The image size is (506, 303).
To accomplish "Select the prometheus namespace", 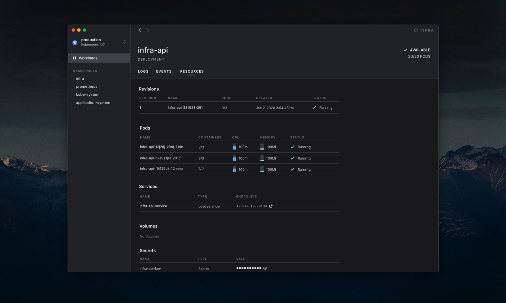I will point(86,86).
